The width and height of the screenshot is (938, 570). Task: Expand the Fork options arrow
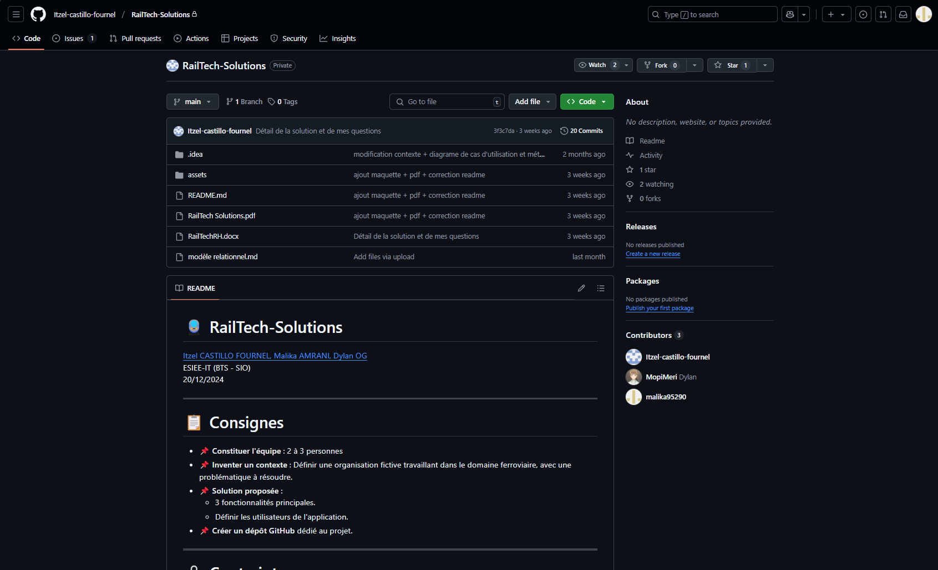(x=694, y=65)
